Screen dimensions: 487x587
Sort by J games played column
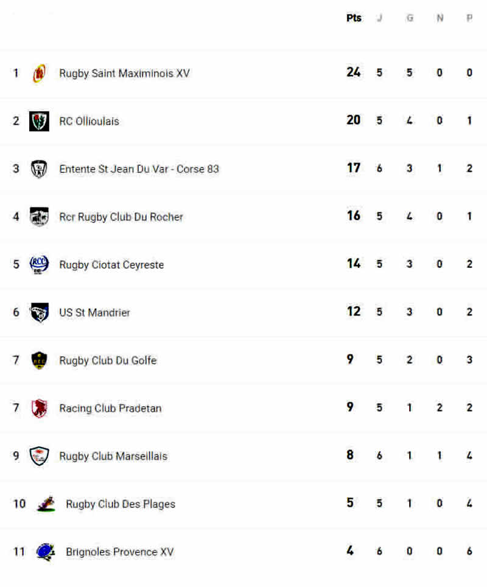point(380,18)
